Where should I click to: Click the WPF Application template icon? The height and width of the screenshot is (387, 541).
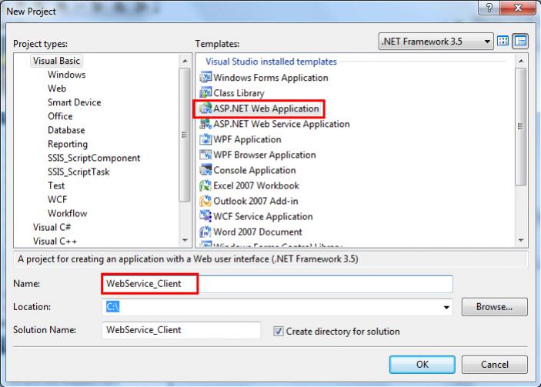tap(205, 139)
